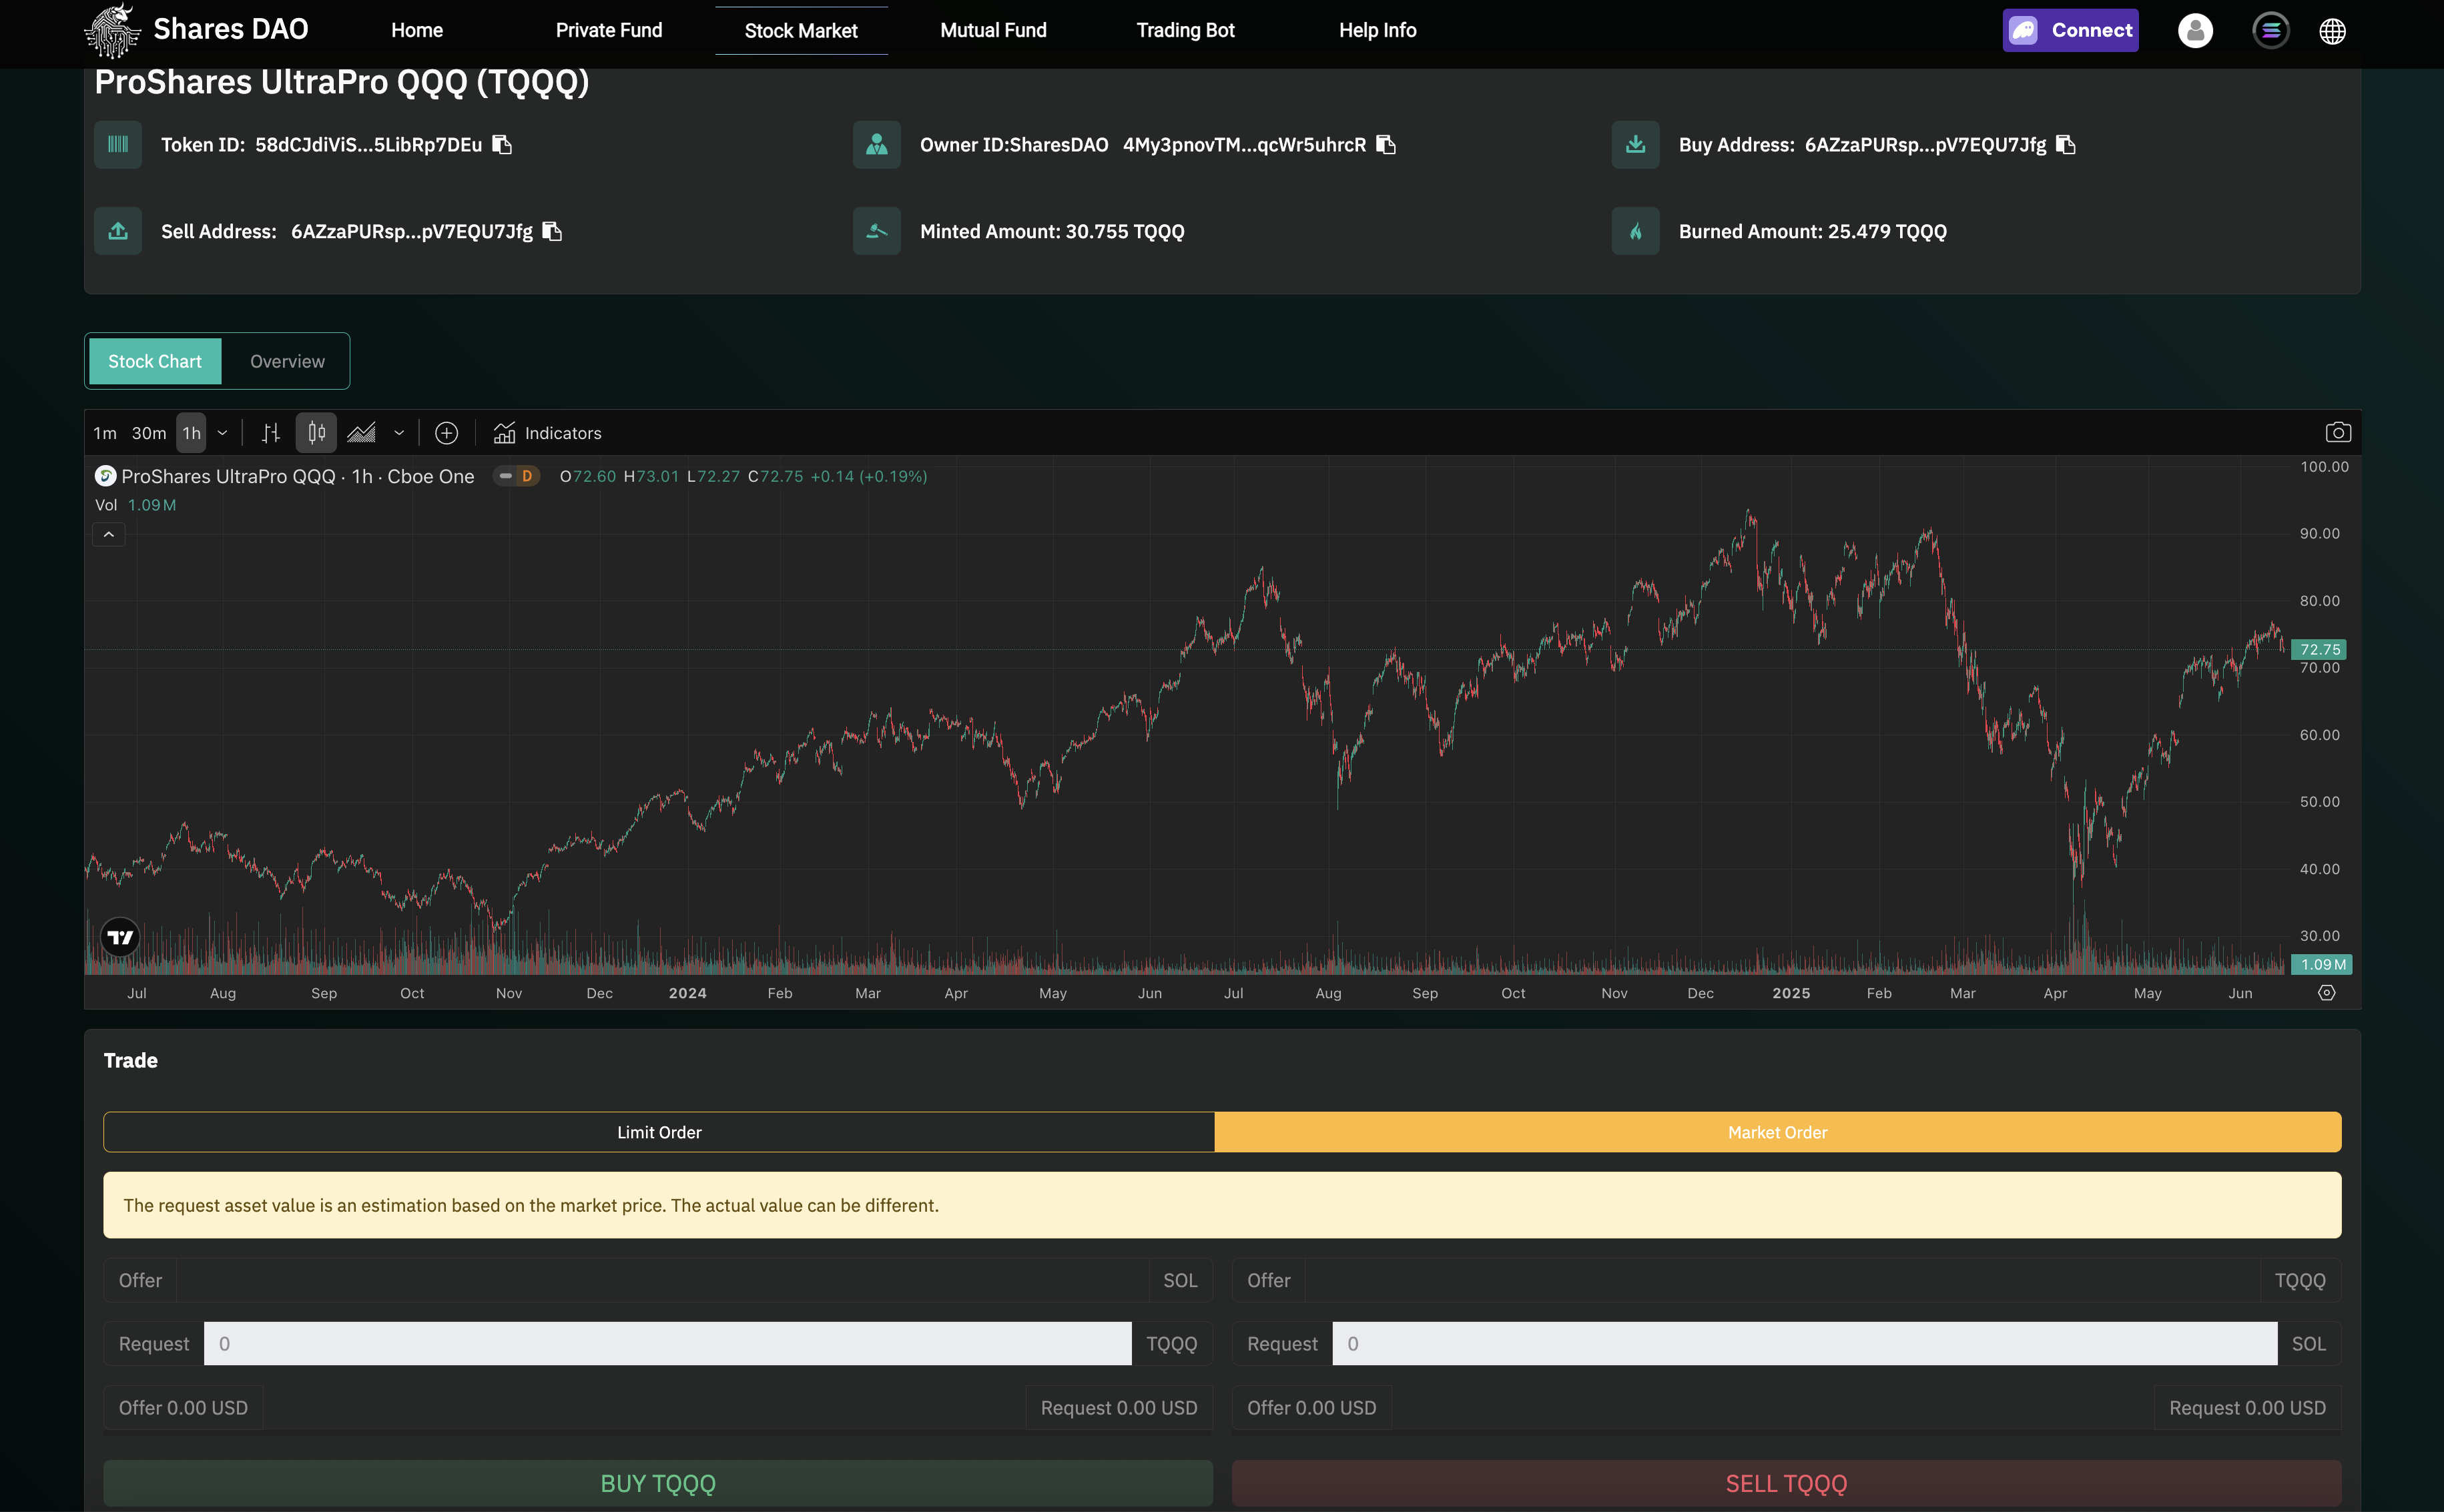Screen dimensions: 2444x1512
Task: Select the Area chart style
Action: point(361,433)
